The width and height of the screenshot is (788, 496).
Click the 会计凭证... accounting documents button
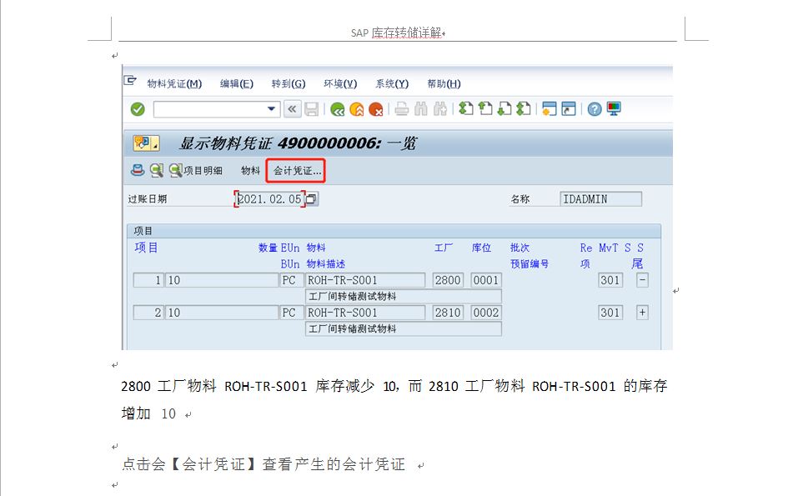tap(296, 171)
